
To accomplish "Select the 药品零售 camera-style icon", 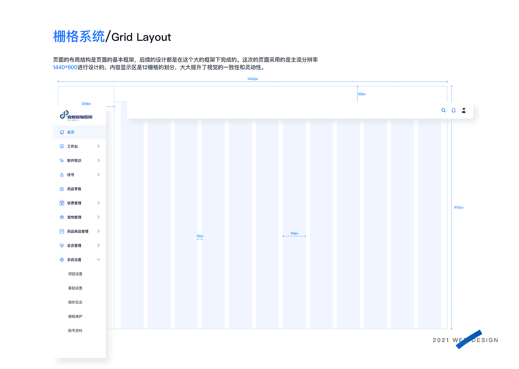I will pyautogui.click(x=62, y=188).
